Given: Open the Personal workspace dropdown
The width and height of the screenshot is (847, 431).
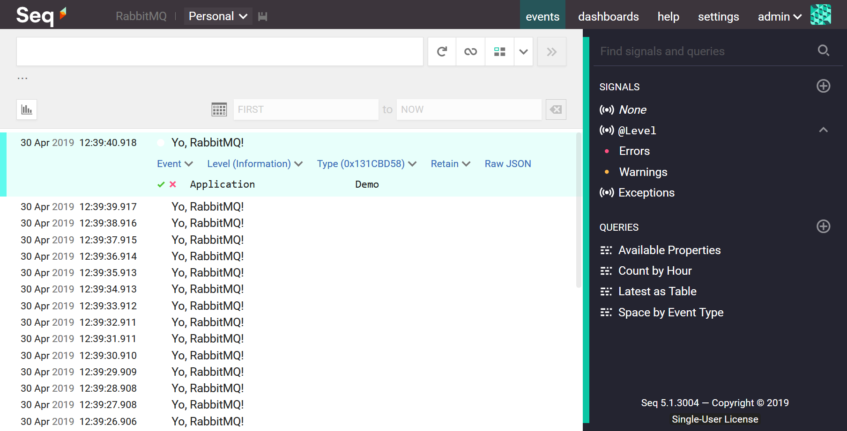Looking at the screenshot, I should pyautogui.click(x=218, y=16).
